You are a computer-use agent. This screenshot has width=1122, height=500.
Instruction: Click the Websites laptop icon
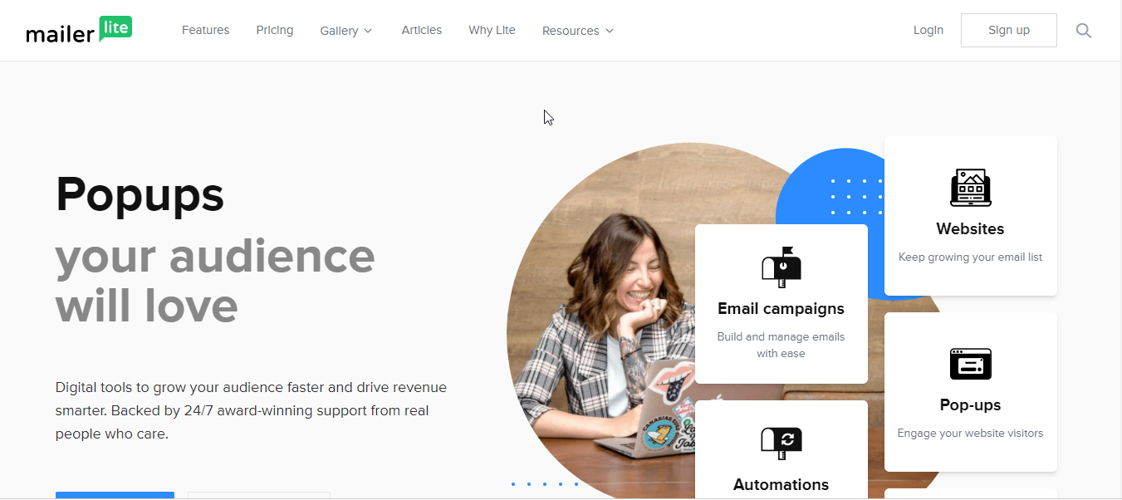pyautogui.click(x=970, y=188)
